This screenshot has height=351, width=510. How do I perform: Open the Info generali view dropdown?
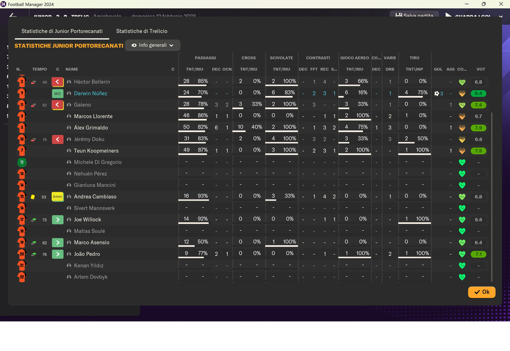coord(152,45)
